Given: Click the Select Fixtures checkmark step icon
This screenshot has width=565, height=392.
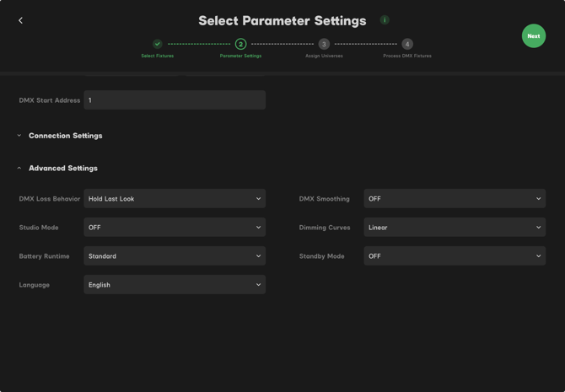Looking at the screenshot, I should 158,44.
